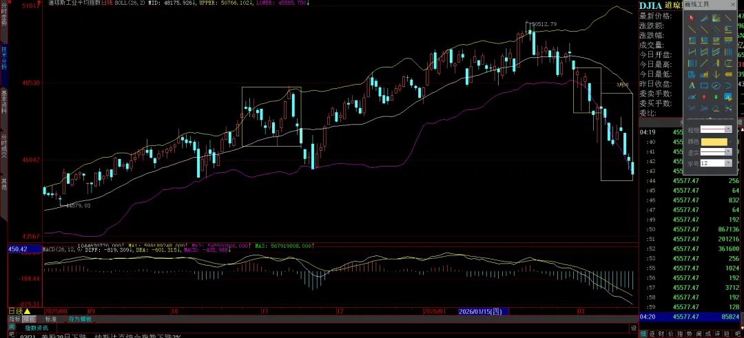Switch to the 价 tab in quote panel
The width and height of the screenshot is (744, 338).
(670, 334)
